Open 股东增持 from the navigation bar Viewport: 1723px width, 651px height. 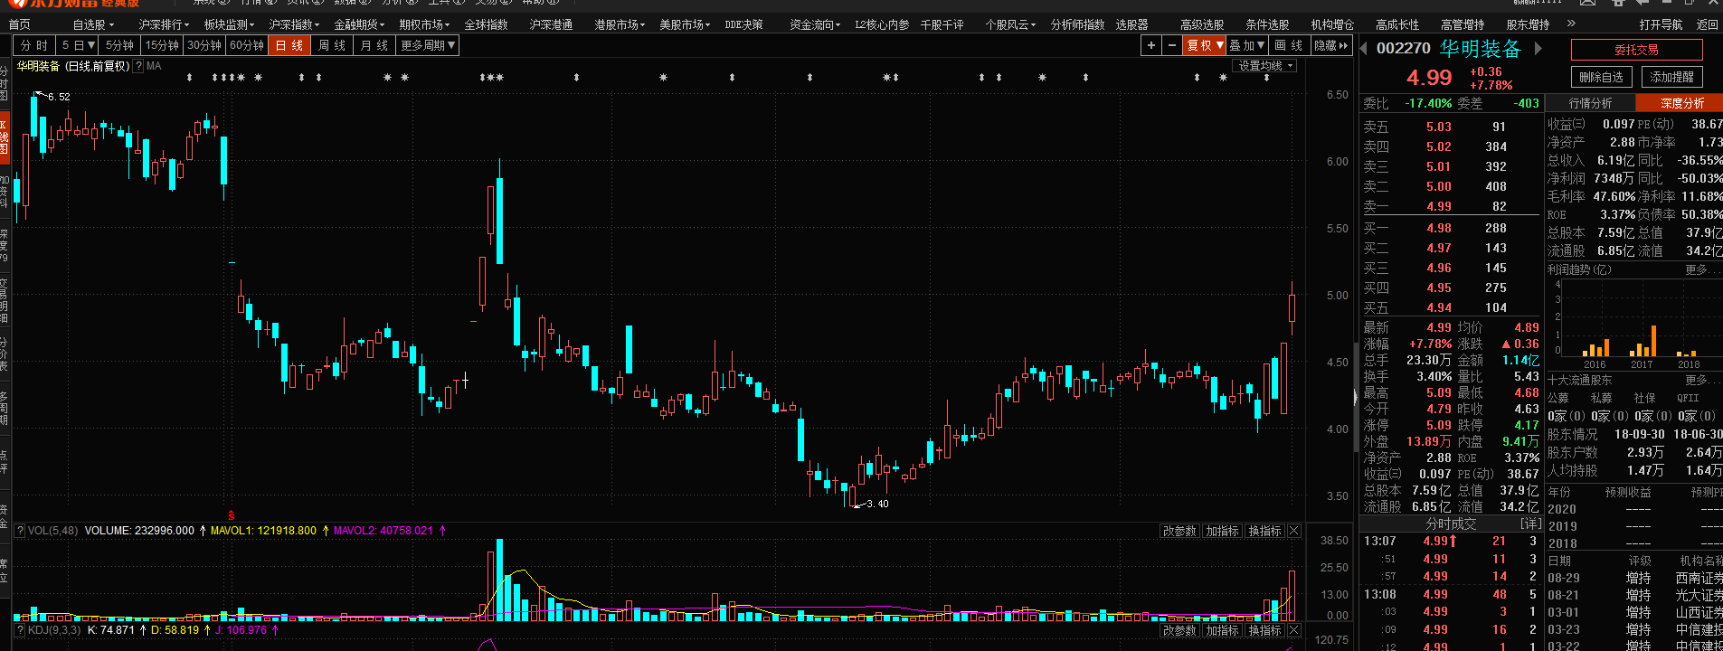1528,24
